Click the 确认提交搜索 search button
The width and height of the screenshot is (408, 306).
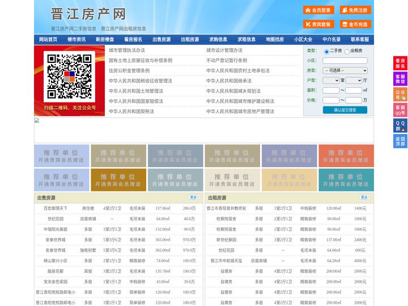pyautogui.click(x=345, y=110)
